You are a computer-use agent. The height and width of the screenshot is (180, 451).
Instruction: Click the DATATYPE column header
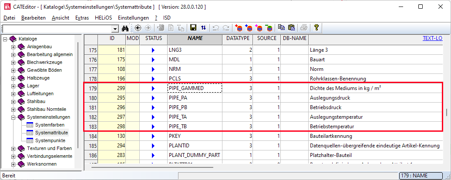tap(238, 40)
